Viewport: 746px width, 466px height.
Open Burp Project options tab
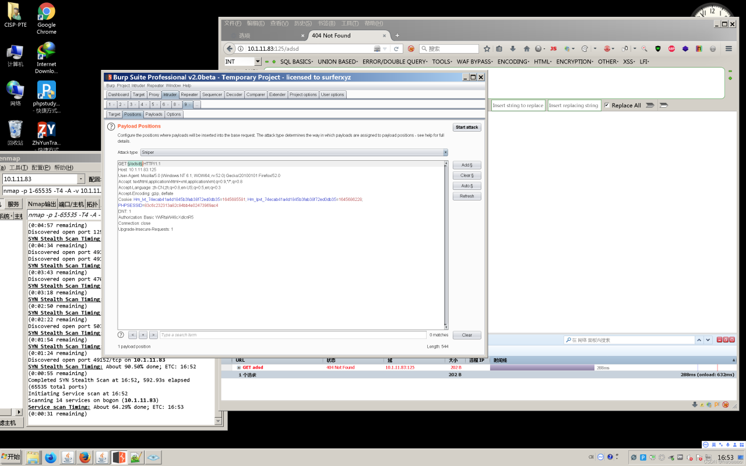tap(303, 94)
